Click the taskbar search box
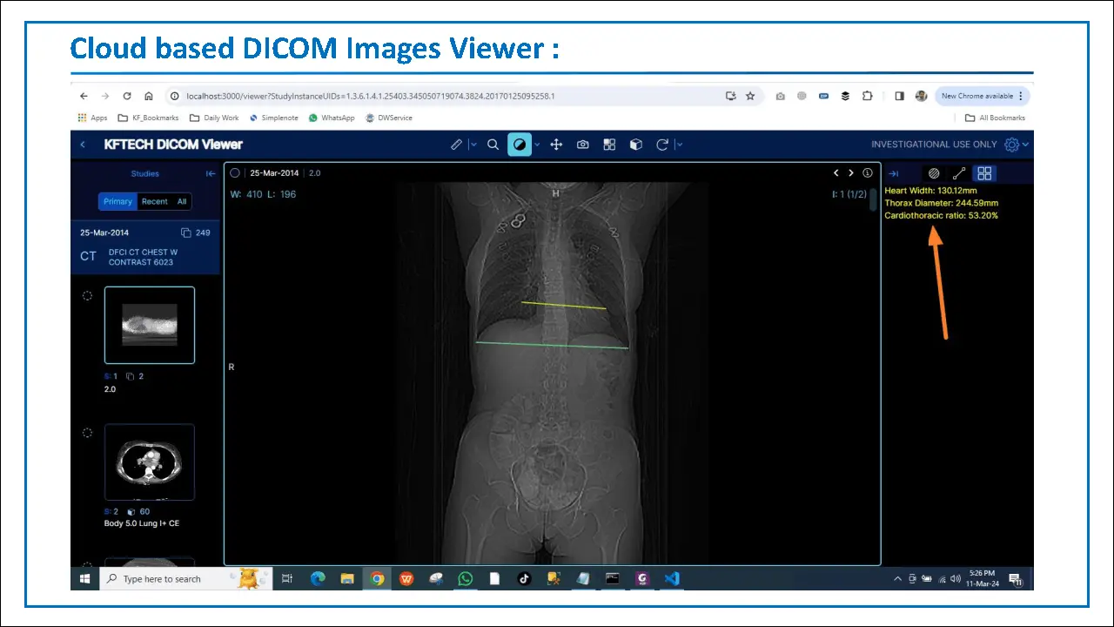 click(186, 578)
